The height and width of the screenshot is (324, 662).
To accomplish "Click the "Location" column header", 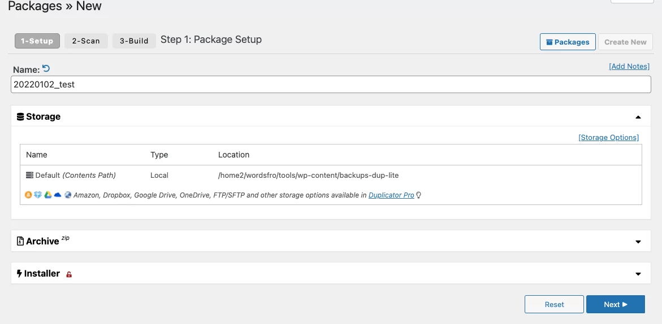I will point(233,155).
